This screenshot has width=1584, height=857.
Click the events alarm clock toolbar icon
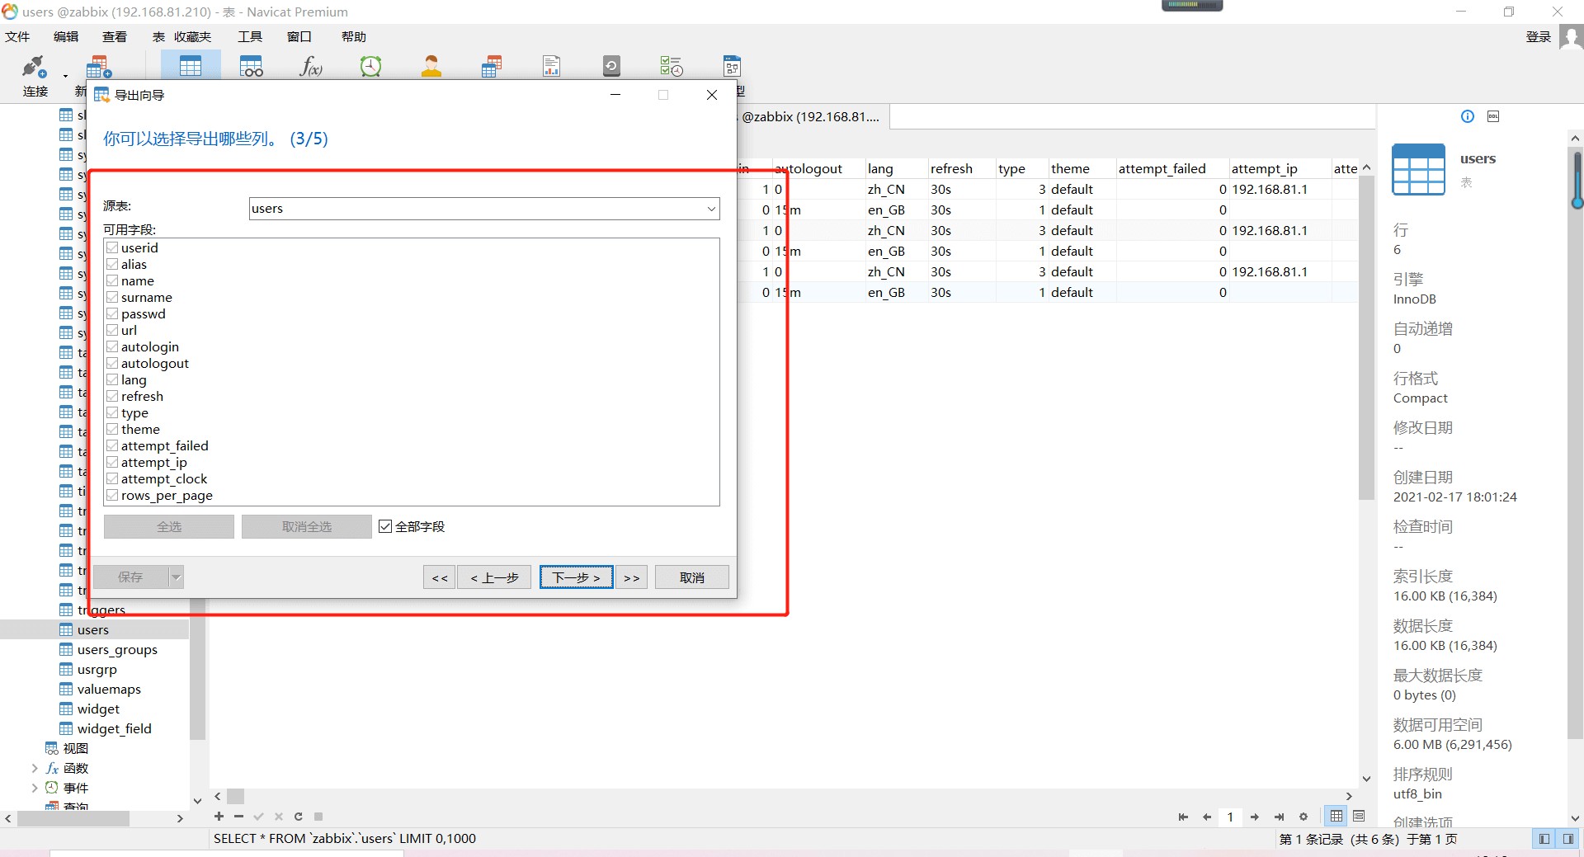370,66
